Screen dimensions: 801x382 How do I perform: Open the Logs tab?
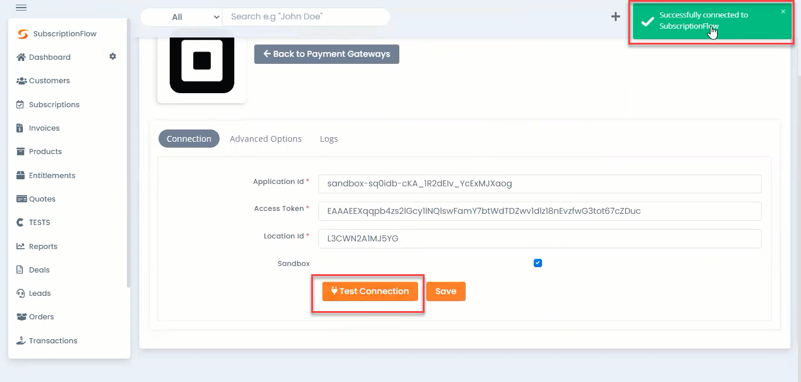[329, 139]
